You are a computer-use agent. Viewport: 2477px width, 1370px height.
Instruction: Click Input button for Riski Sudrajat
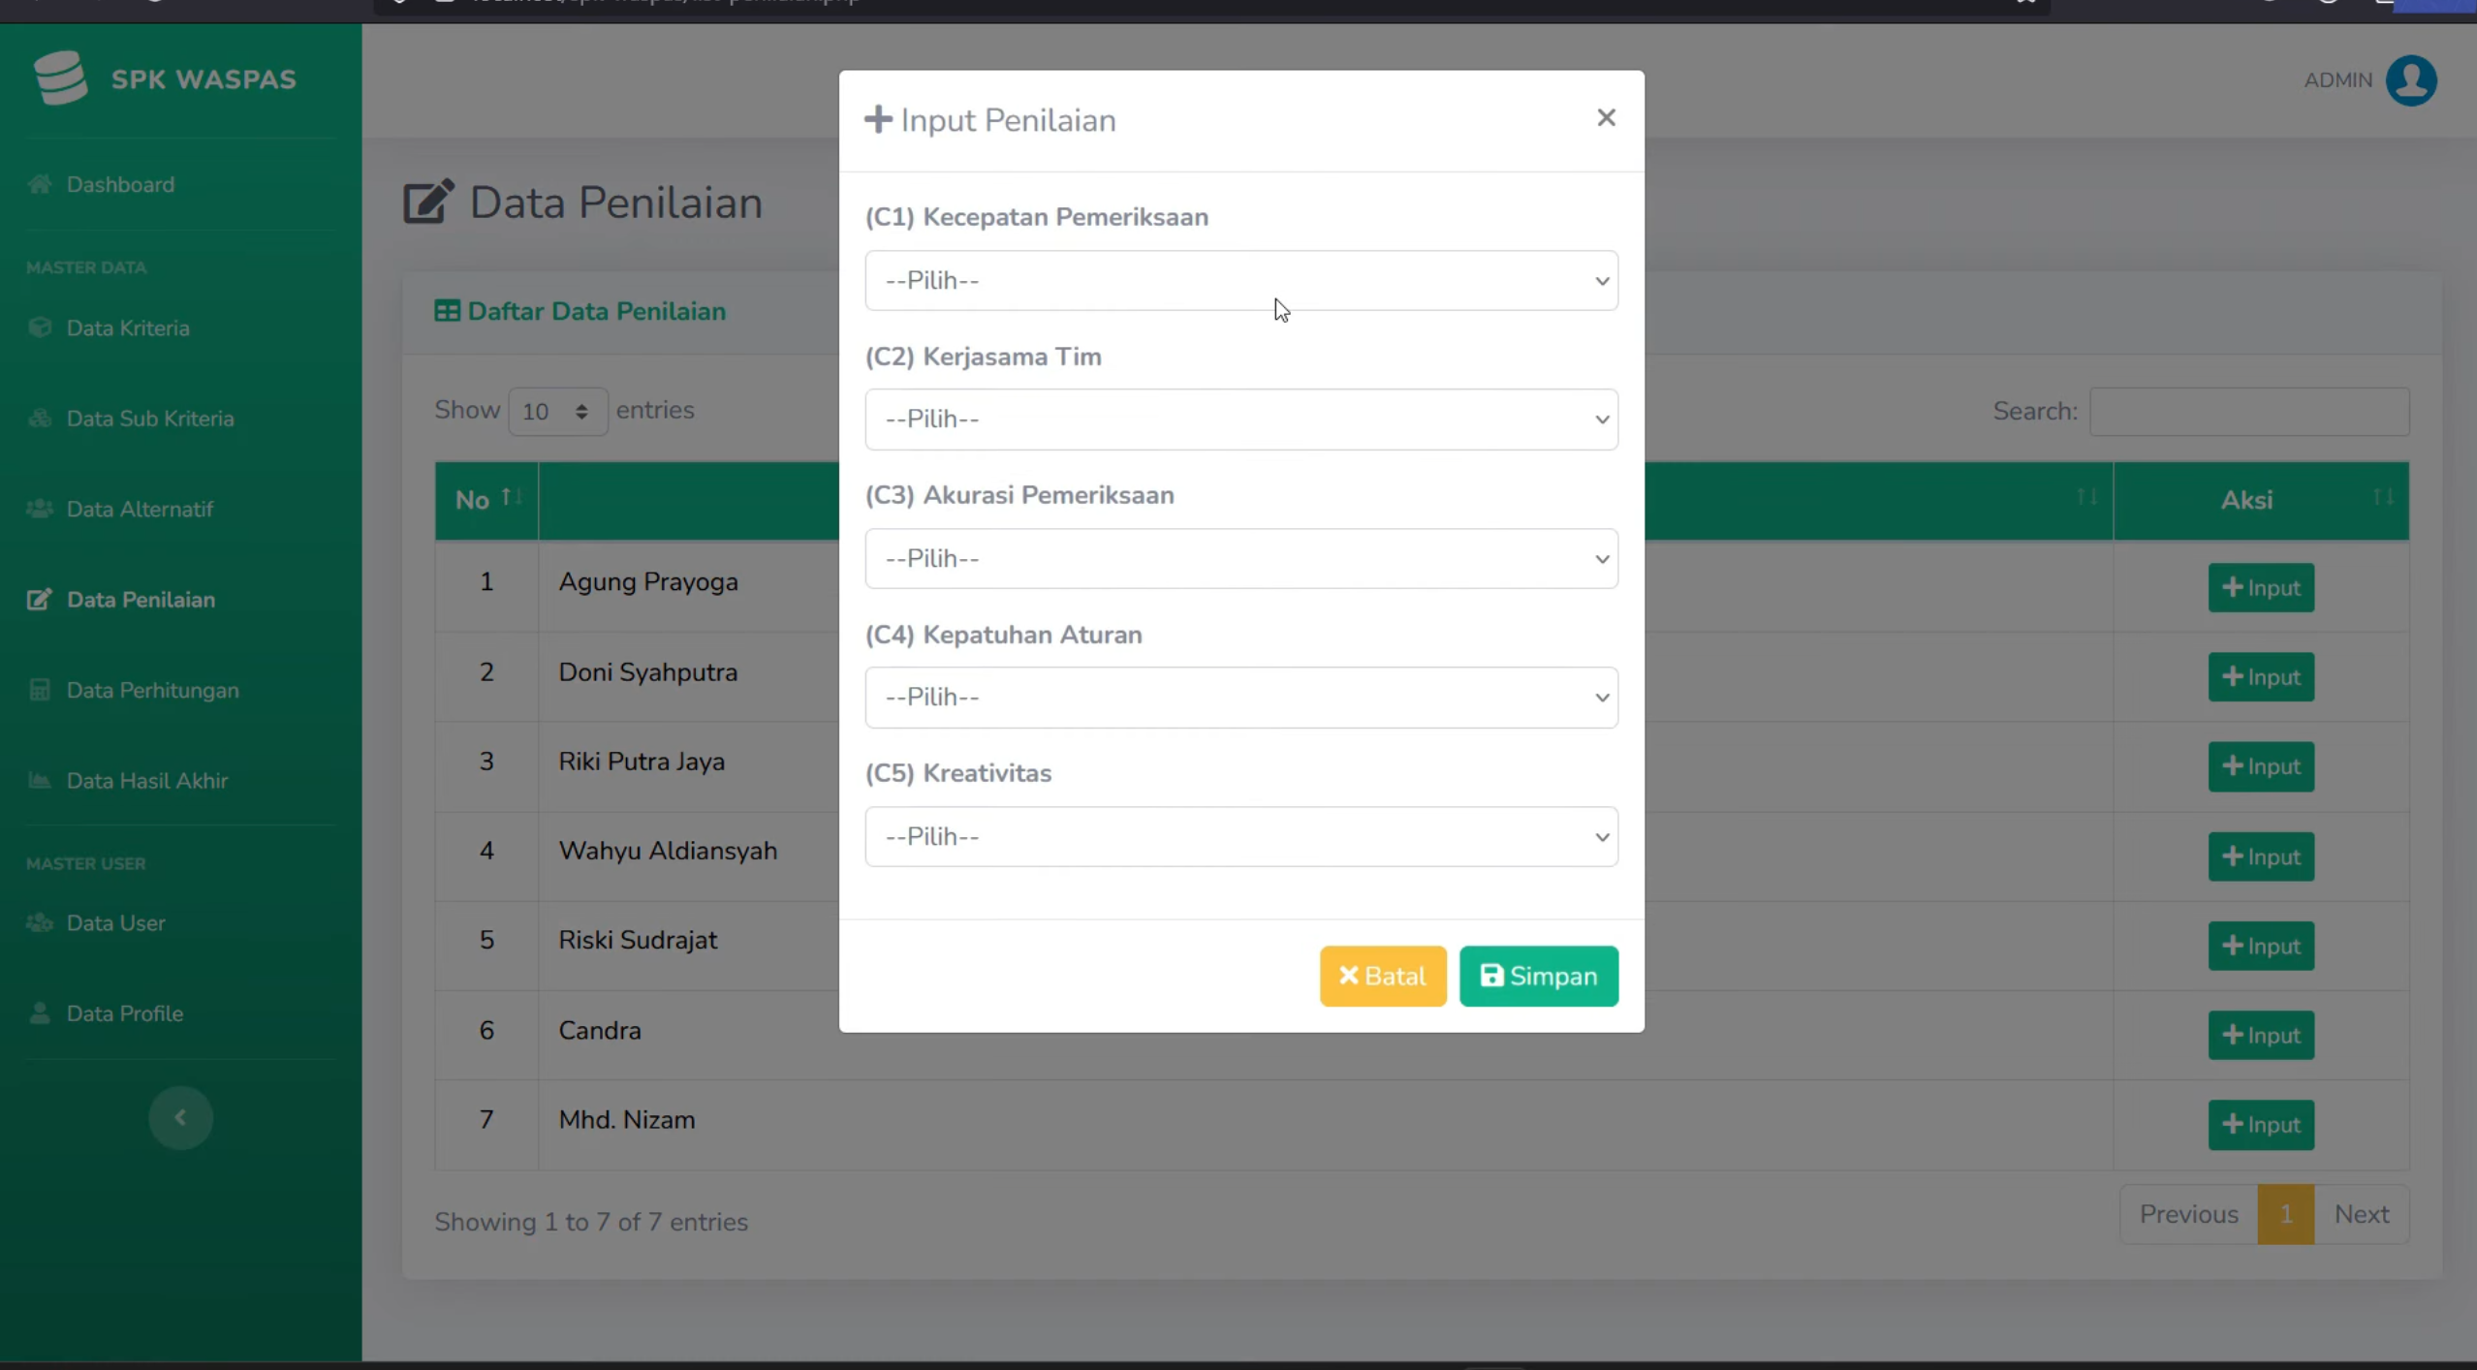(2261, 946)
